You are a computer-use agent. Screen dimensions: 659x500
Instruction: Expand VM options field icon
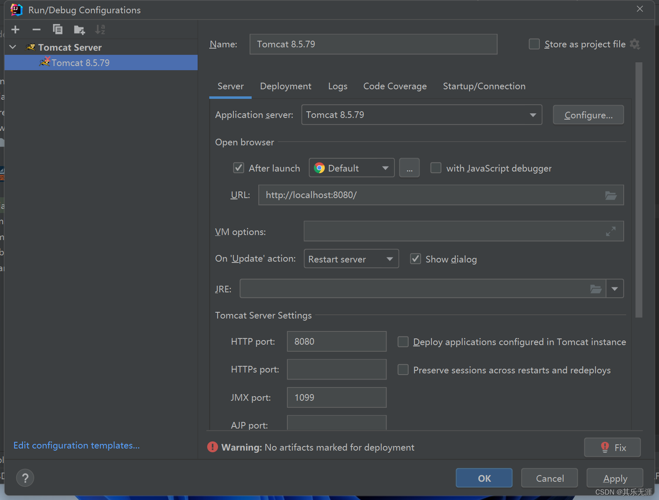(611, 231)
